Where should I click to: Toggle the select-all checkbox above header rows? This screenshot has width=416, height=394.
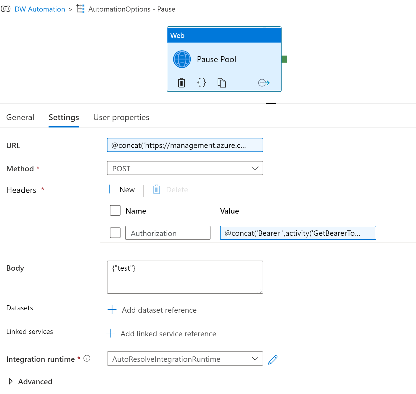click(115, 210)
